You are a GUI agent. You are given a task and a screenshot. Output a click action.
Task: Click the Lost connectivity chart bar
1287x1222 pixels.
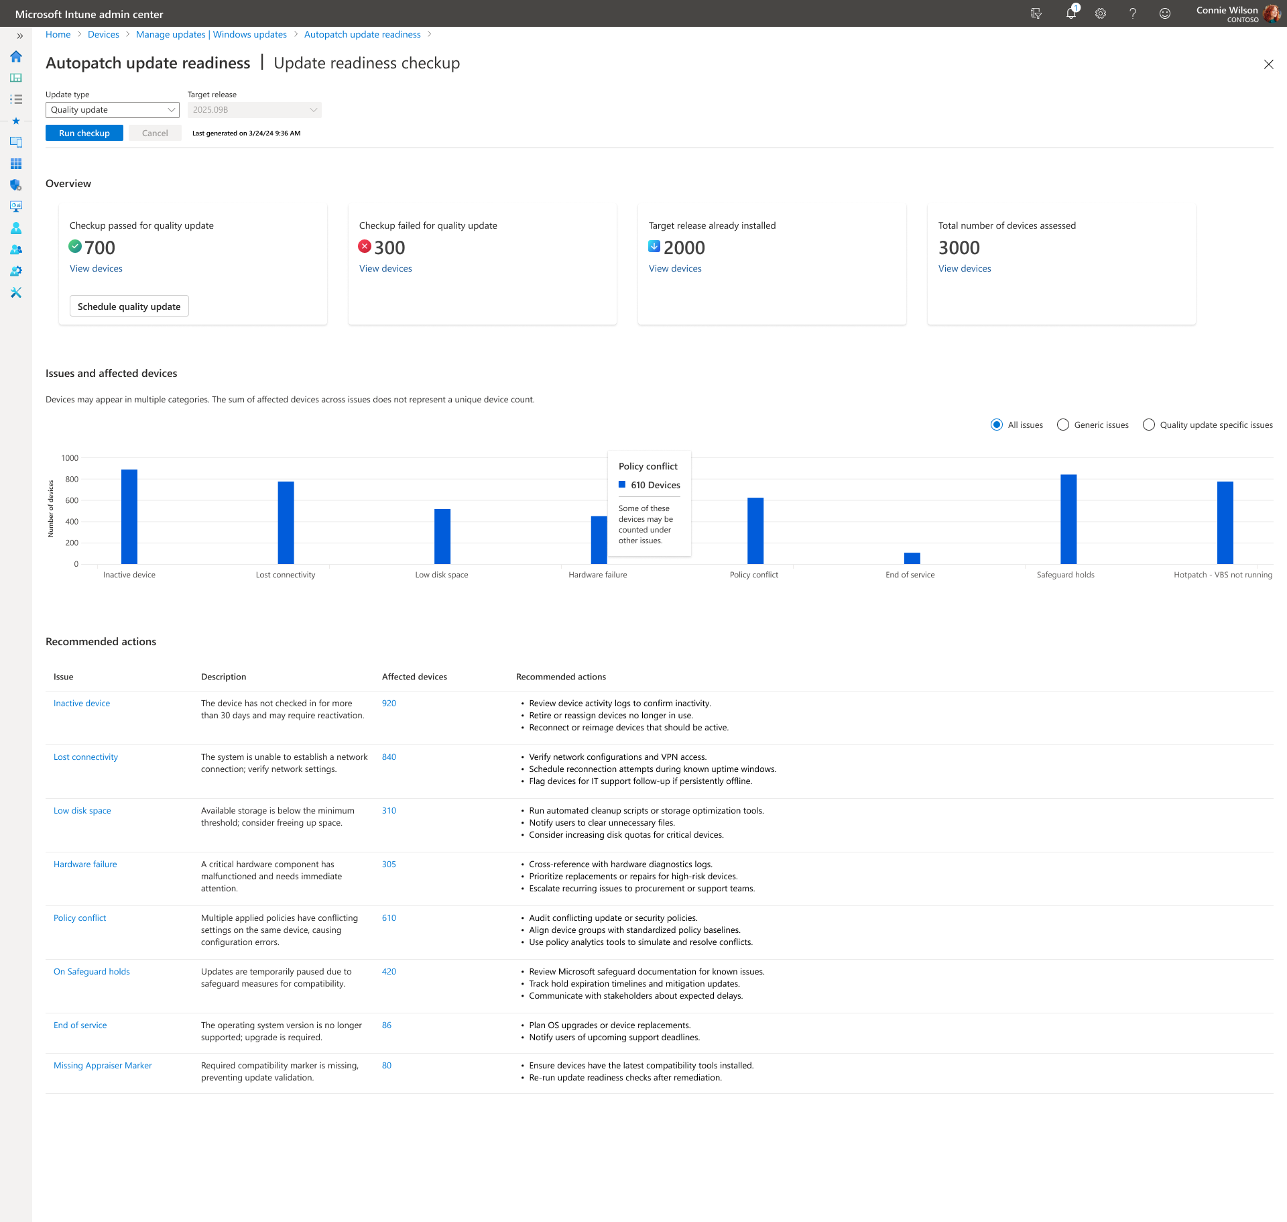coord(286,522)
